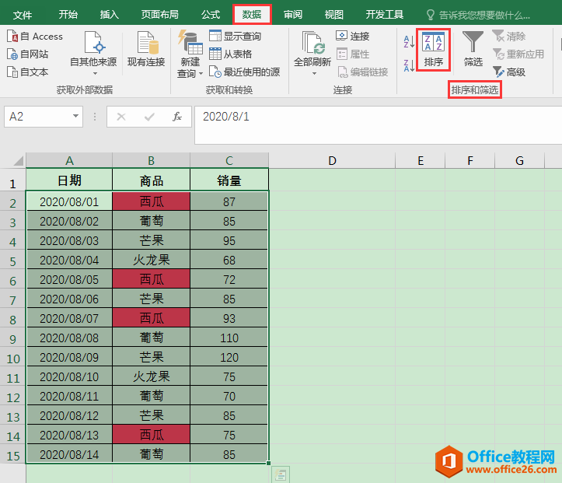Switch to the 开始 tab

pyautogui.click(x=68, y=15)
